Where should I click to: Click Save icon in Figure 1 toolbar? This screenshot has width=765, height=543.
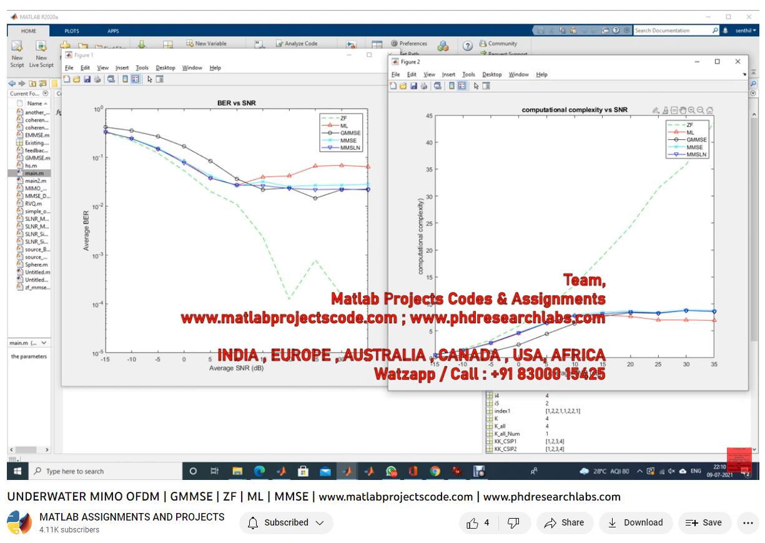[87, 79]
